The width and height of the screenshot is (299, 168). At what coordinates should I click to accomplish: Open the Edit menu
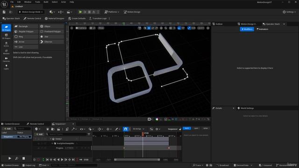[19, 2]
